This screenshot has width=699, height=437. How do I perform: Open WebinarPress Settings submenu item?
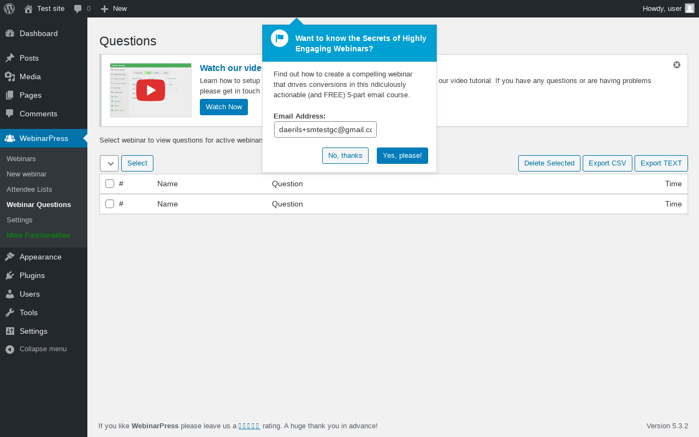pos(20,220)
